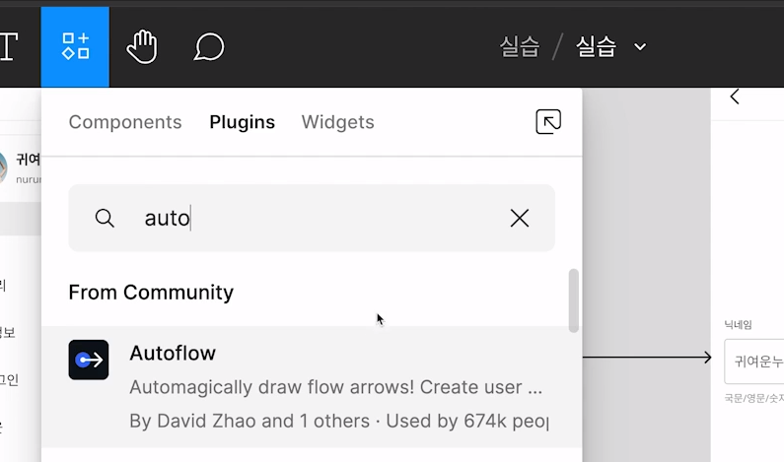Viewport: 784px width, 462px height.
Task: Click the white 실습 file name
Action: pos(597,46)
